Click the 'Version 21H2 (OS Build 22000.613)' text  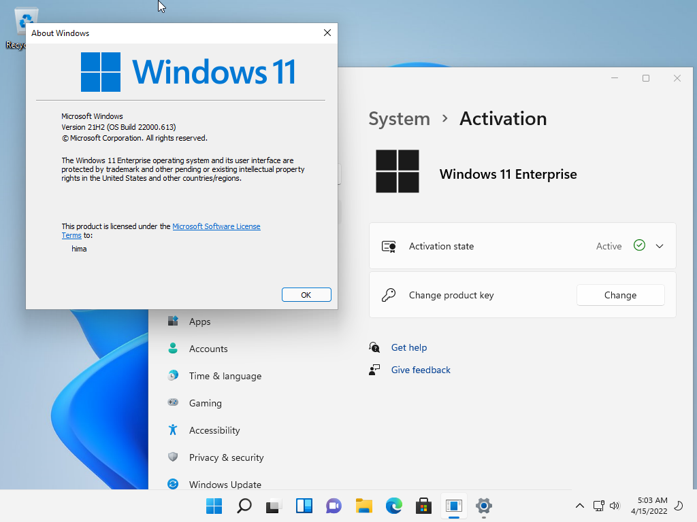118,127
